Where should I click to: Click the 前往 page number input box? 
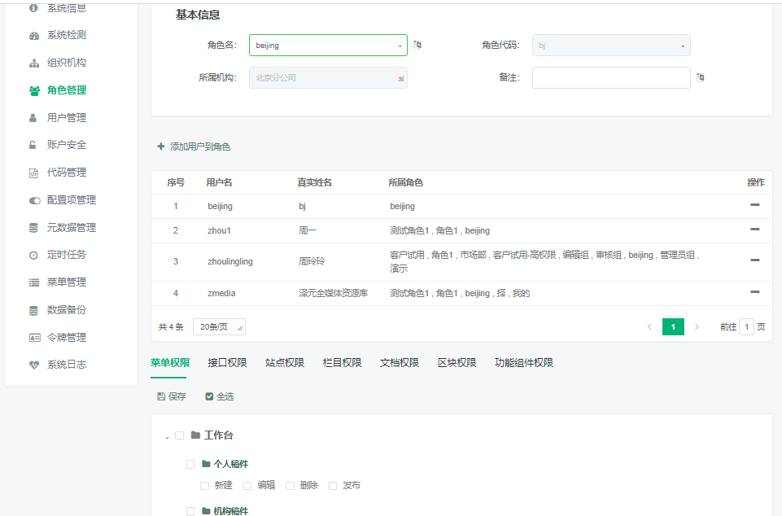[746, 326]
